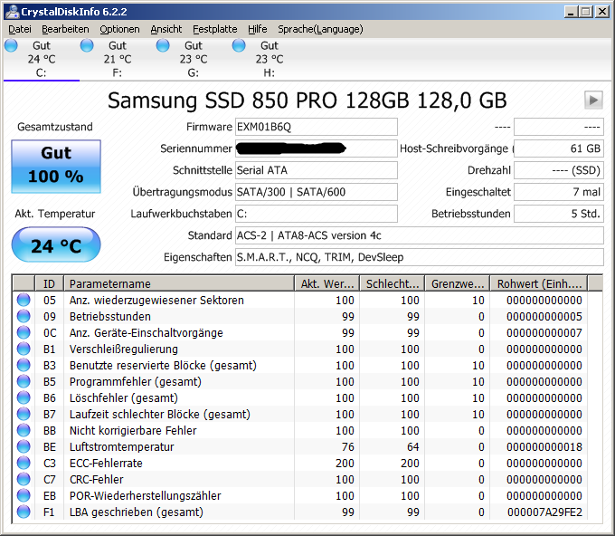The image size is (615, 536).
Task: Open the Optionen menu
Action: point(119,29)
